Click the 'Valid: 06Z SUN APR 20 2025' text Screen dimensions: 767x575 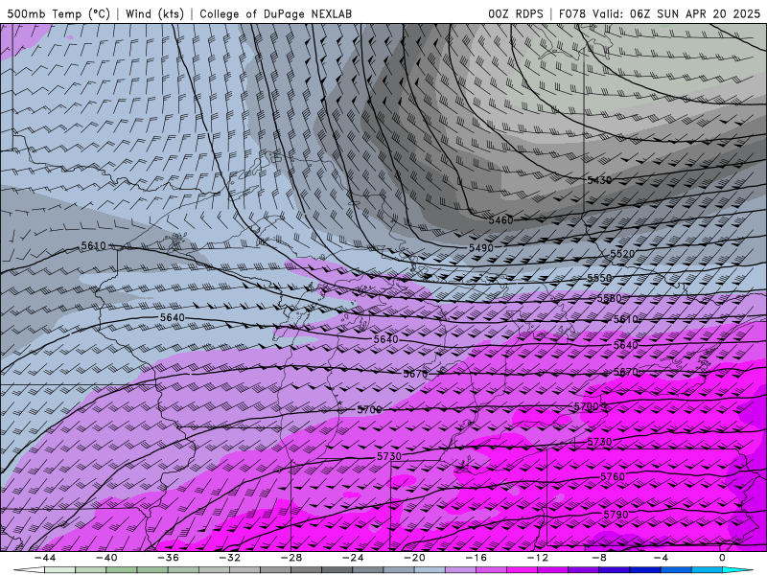[676, 13]
